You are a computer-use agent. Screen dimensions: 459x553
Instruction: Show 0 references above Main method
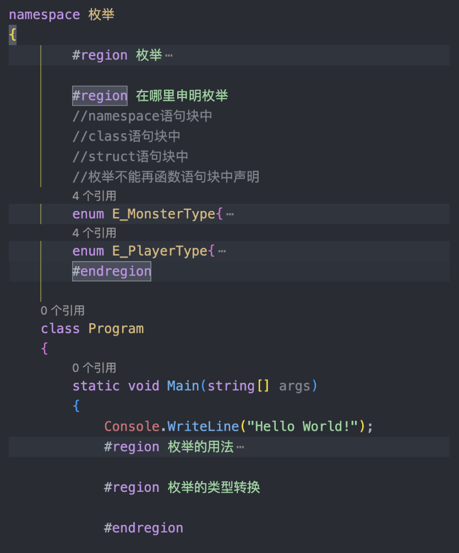click(94, 368)
